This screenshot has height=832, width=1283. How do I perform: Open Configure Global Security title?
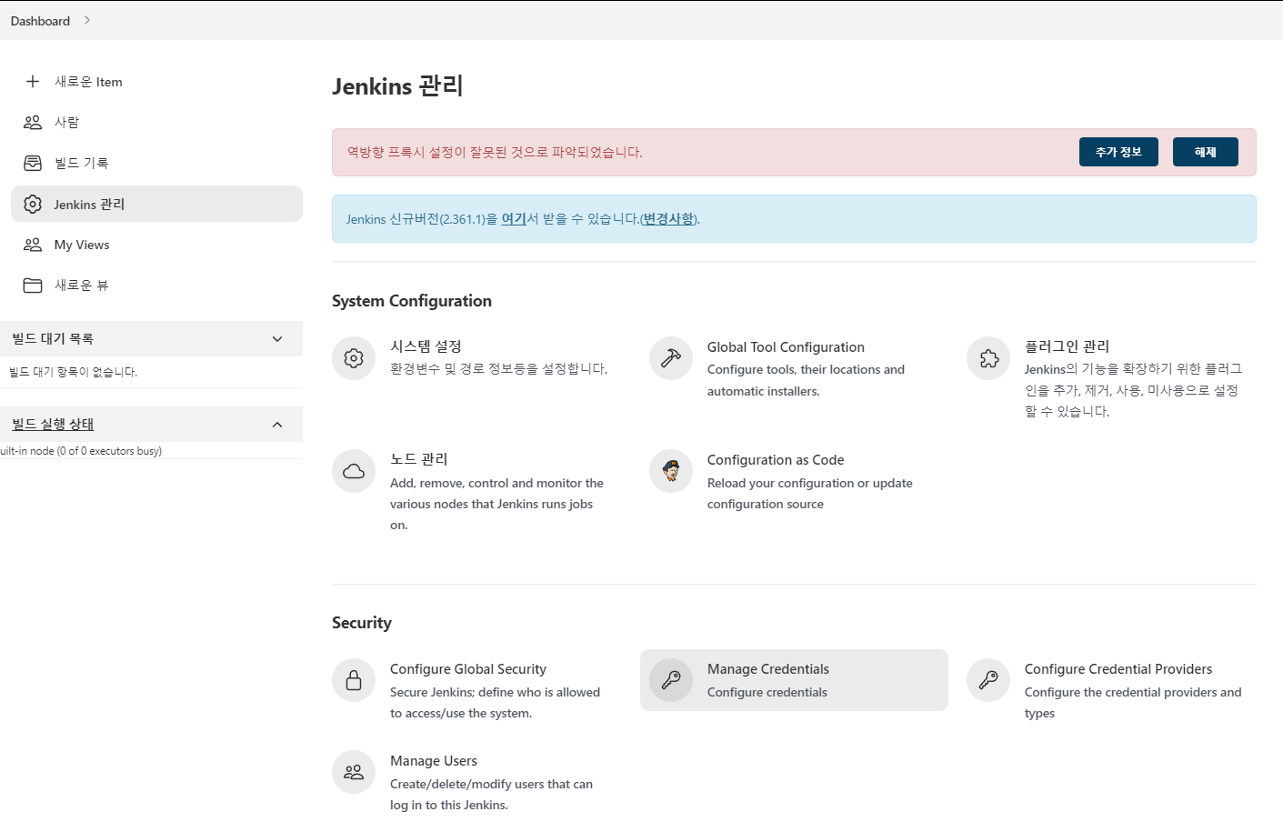(468, 669)
